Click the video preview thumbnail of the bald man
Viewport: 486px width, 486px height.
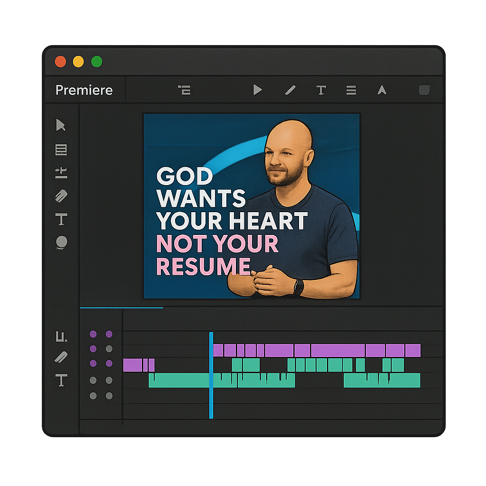click(252, 206)
